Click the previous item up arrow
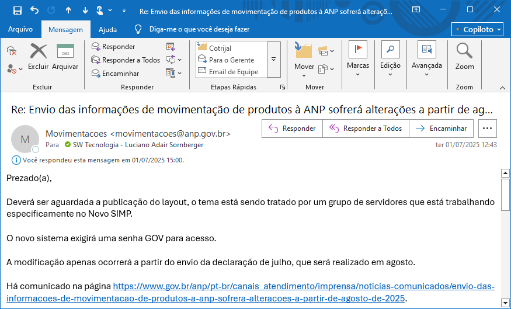Image resolution: width=511 pixels, height=309 pixels. [x=68, y=11]
